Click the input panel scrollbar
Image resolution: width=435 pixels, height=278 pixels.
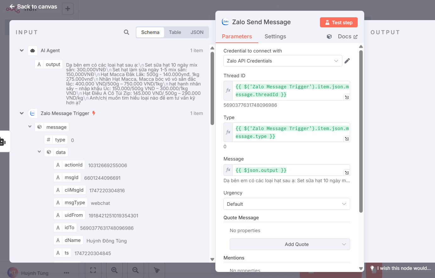[x=212, y=88]
